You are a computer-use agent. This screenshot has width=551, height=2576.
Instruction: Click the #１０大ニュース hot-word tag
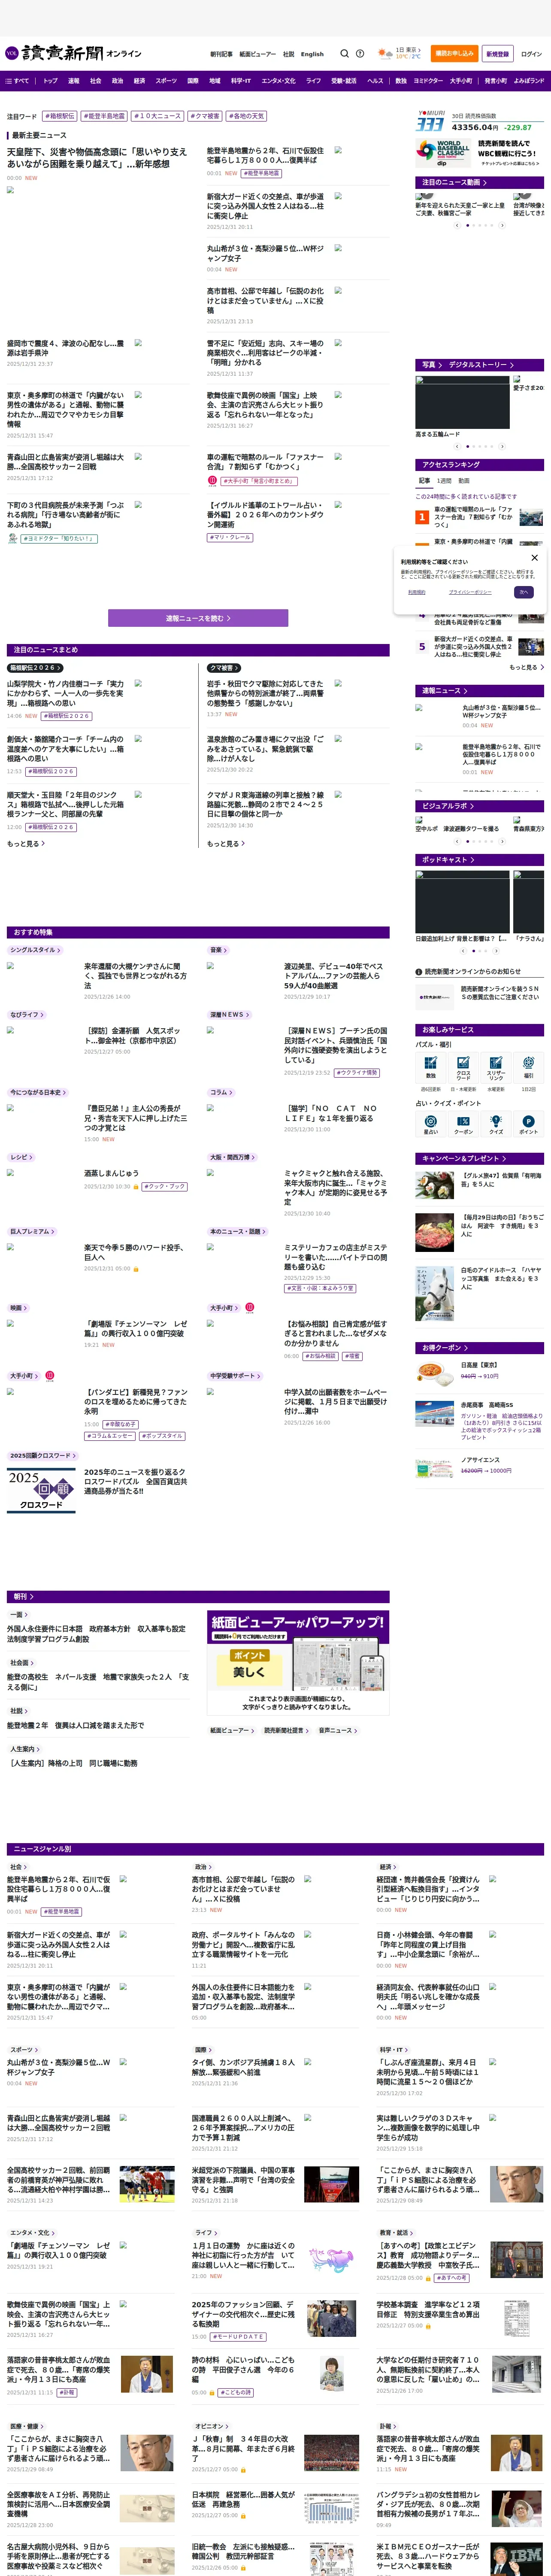(x=158, y=116)
